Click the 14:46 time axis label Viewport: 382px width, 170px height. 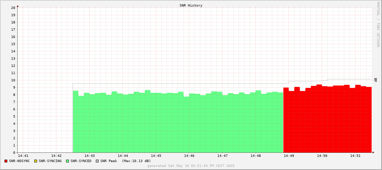(x=189, y=156)
